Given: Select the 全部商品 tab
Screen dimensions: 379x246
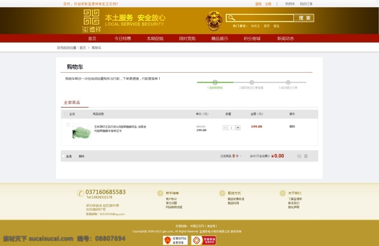Looking at the screenshot, I should point(72,103).
